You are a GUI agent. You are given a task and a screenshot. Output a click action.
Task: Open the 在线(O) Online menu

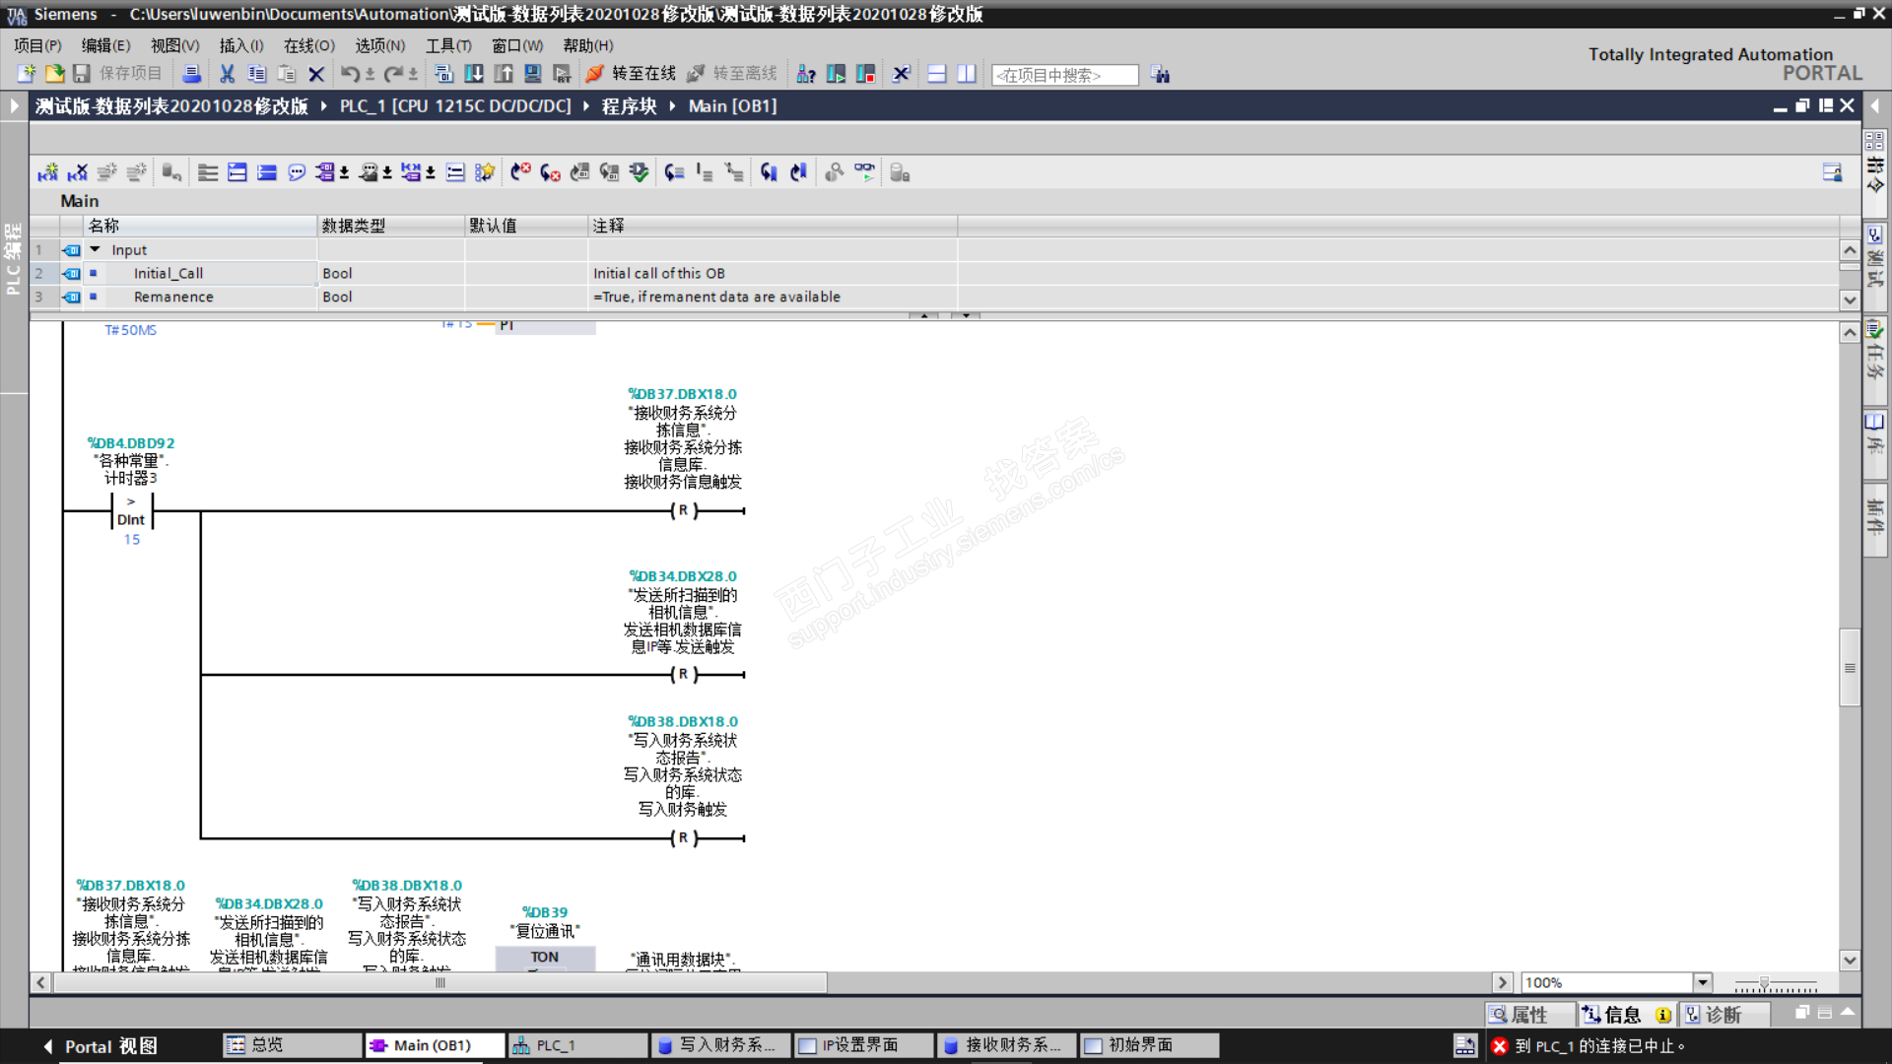tap(308, 45)
